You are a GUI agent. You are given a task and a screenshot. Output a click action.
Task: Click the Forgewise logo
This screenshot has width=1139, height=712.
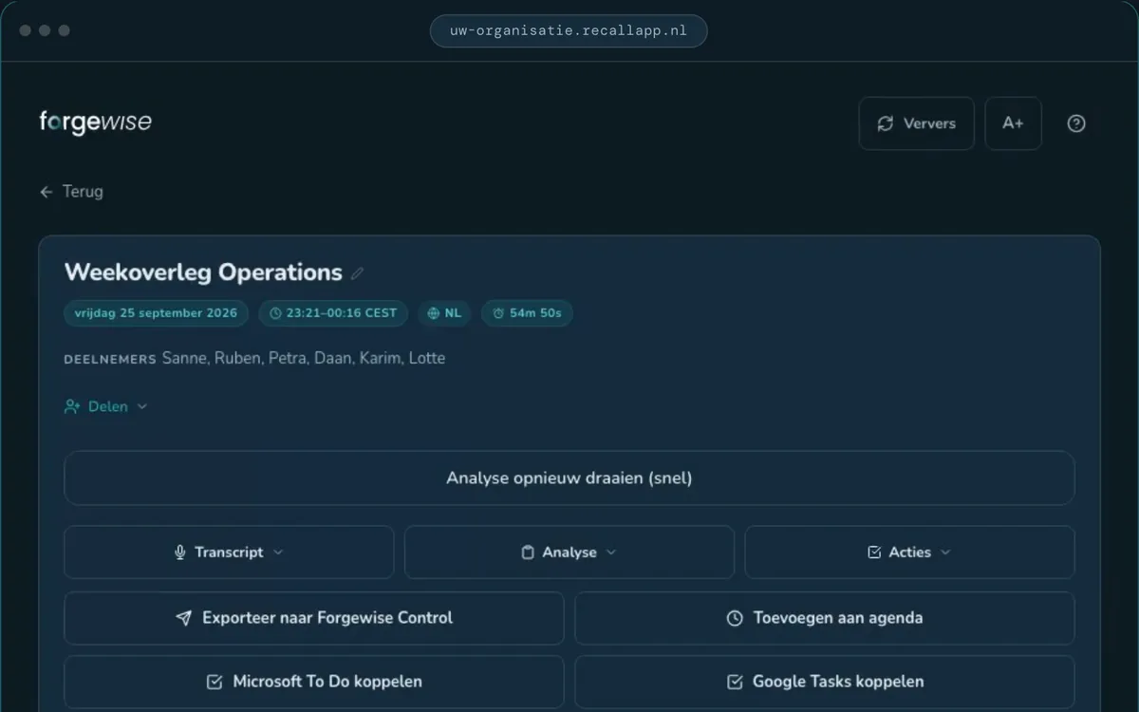(x=95, y=122)
